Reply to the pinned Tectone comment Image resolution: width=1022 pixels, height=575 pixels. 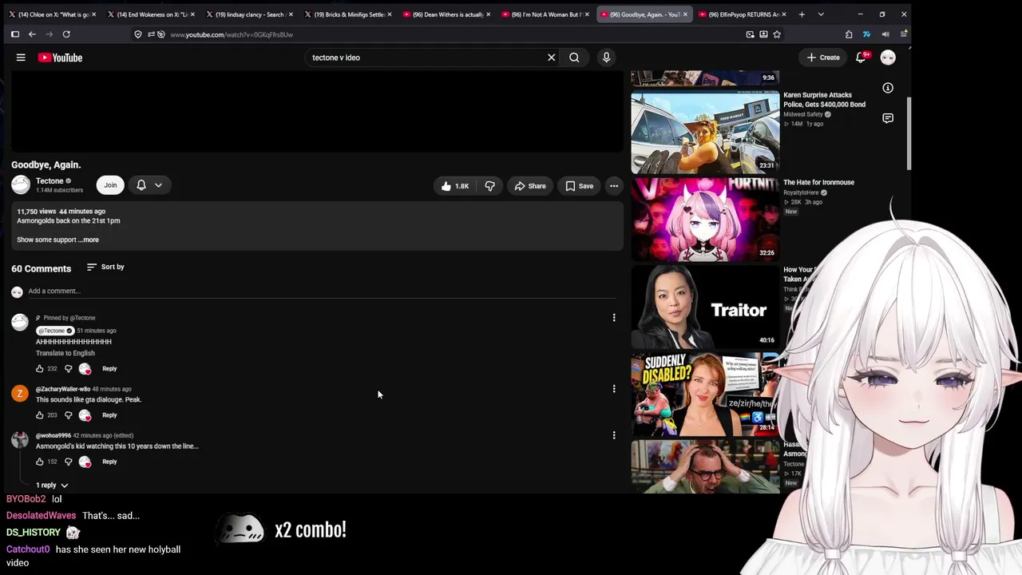pos(109,369)
